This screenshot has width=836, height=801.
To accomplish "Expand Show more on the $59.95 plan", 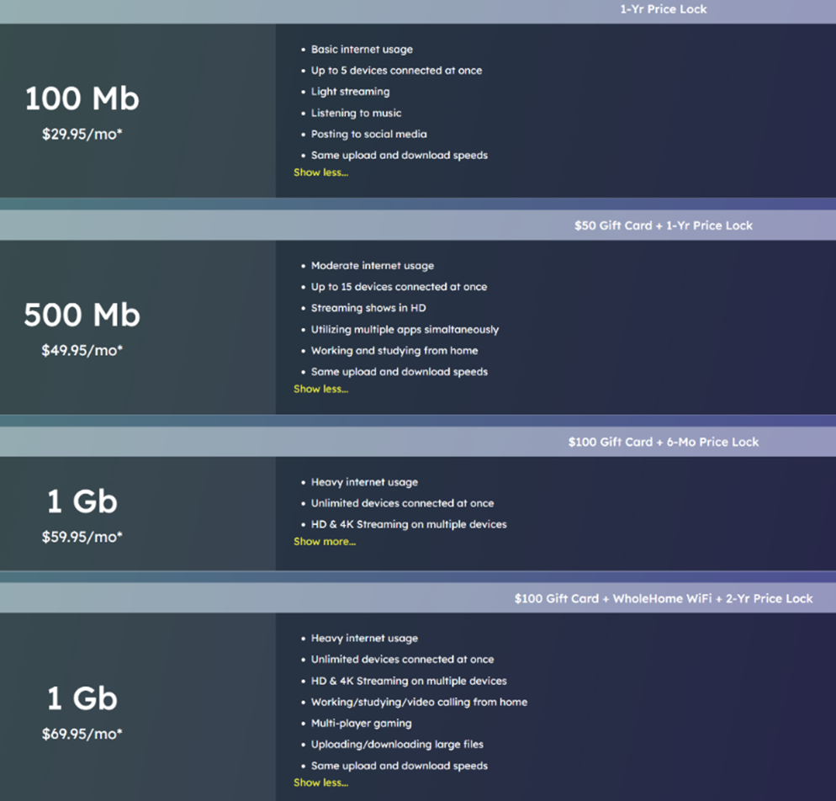I will (x=325, y=541).
